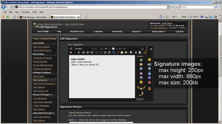Redo the last edit in signature editor
Image resolution: width=222 pixels, height=124 pixels.
click(x=124, y=49)
